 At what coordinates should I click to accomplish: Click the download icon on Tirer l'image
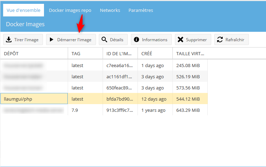point(9,39)
